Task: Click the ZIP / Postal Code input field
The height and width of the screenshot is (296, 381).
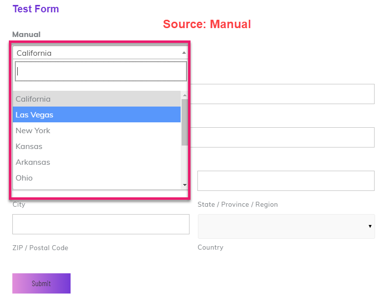Action: pyautogui.click(x=101, y=224)
